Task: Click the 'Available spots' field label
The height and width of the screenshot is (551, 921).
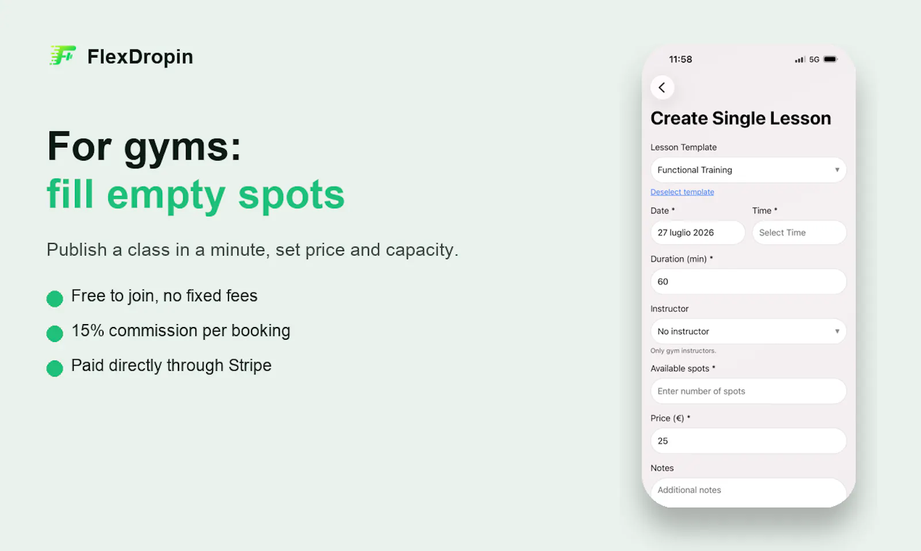Action: point(683,368)
